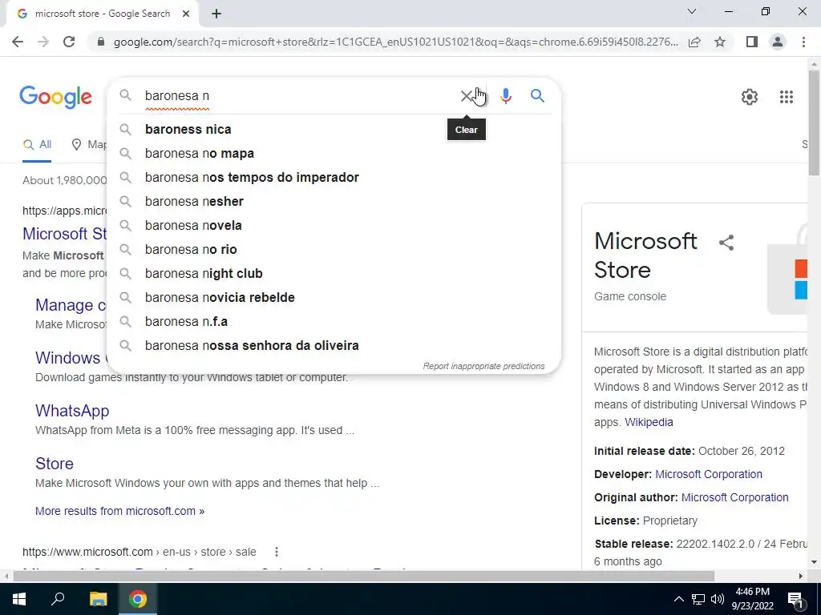The width and height of the screenshot is (821, 615).
Task: Open the WhatsApp sitelink
Action: point(72,411)
